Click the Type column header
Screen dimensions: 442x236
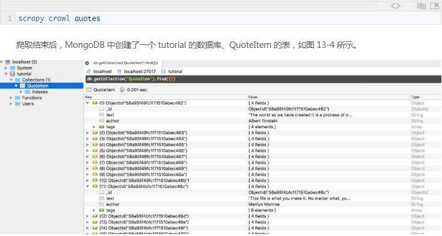(415, 97)
